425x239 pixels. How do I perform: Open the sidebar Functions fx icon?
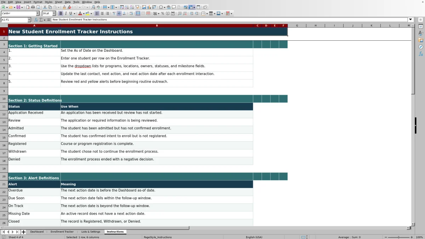[421, 54]
